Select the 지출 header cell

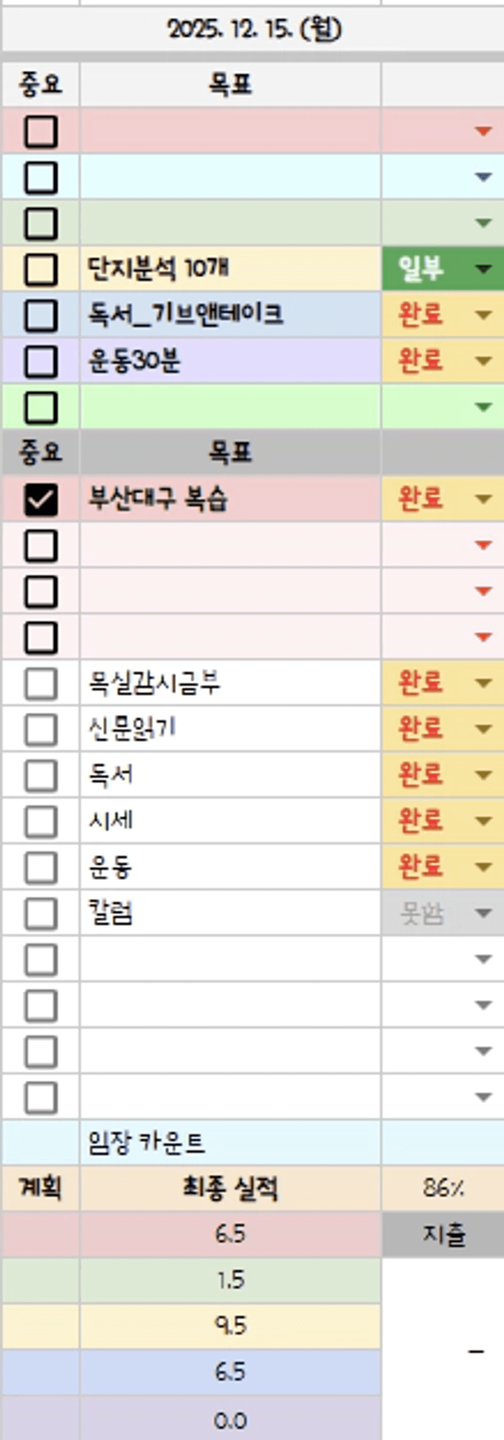tap(443, 1234)
